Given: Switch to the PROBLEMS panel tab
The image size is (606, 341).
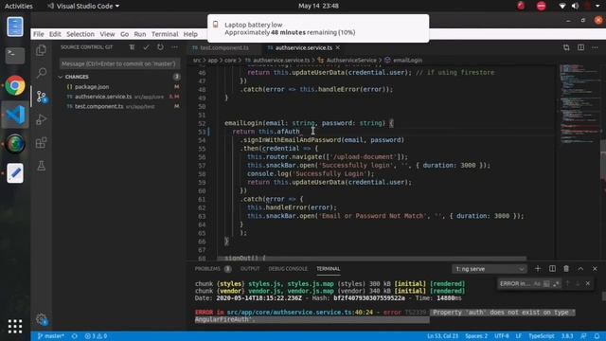Looking at the screenshot, I should pyautogui.click(x=207, y=269).
